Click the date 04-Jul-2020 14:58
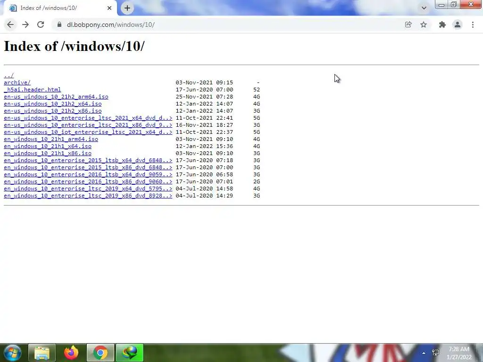 point(204,189)
